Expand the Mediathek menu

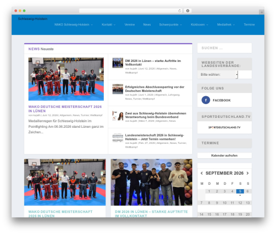coord(226,24)
